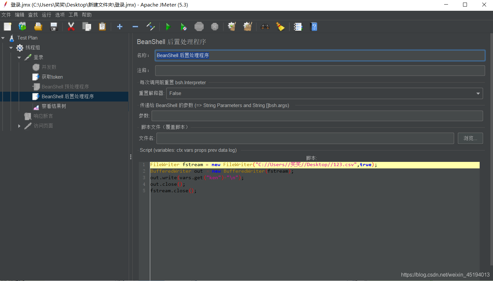Open the 帮助 menu
Screen dimensions: 493x281
click(87, 15)
